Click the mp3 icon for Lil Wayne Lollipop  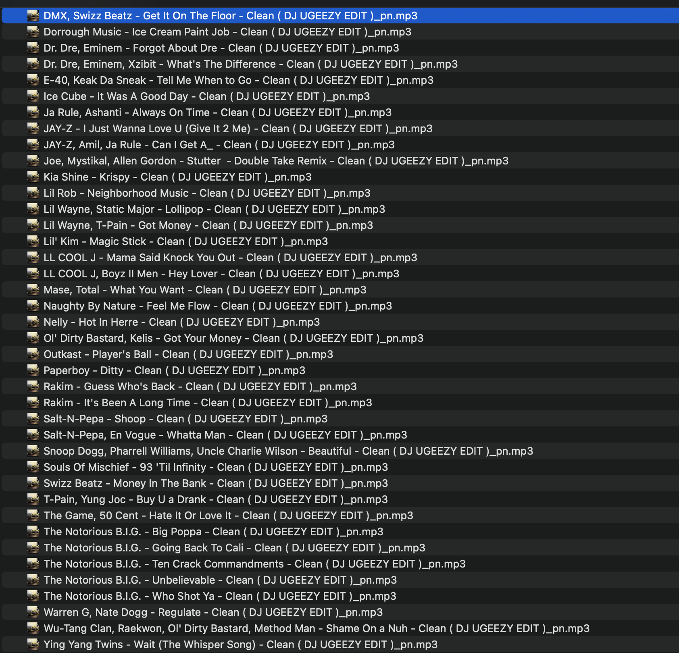[x=33, y=209]
